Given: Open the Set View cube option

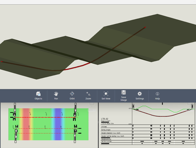Looking at the screenshot, I should [106, 96].
